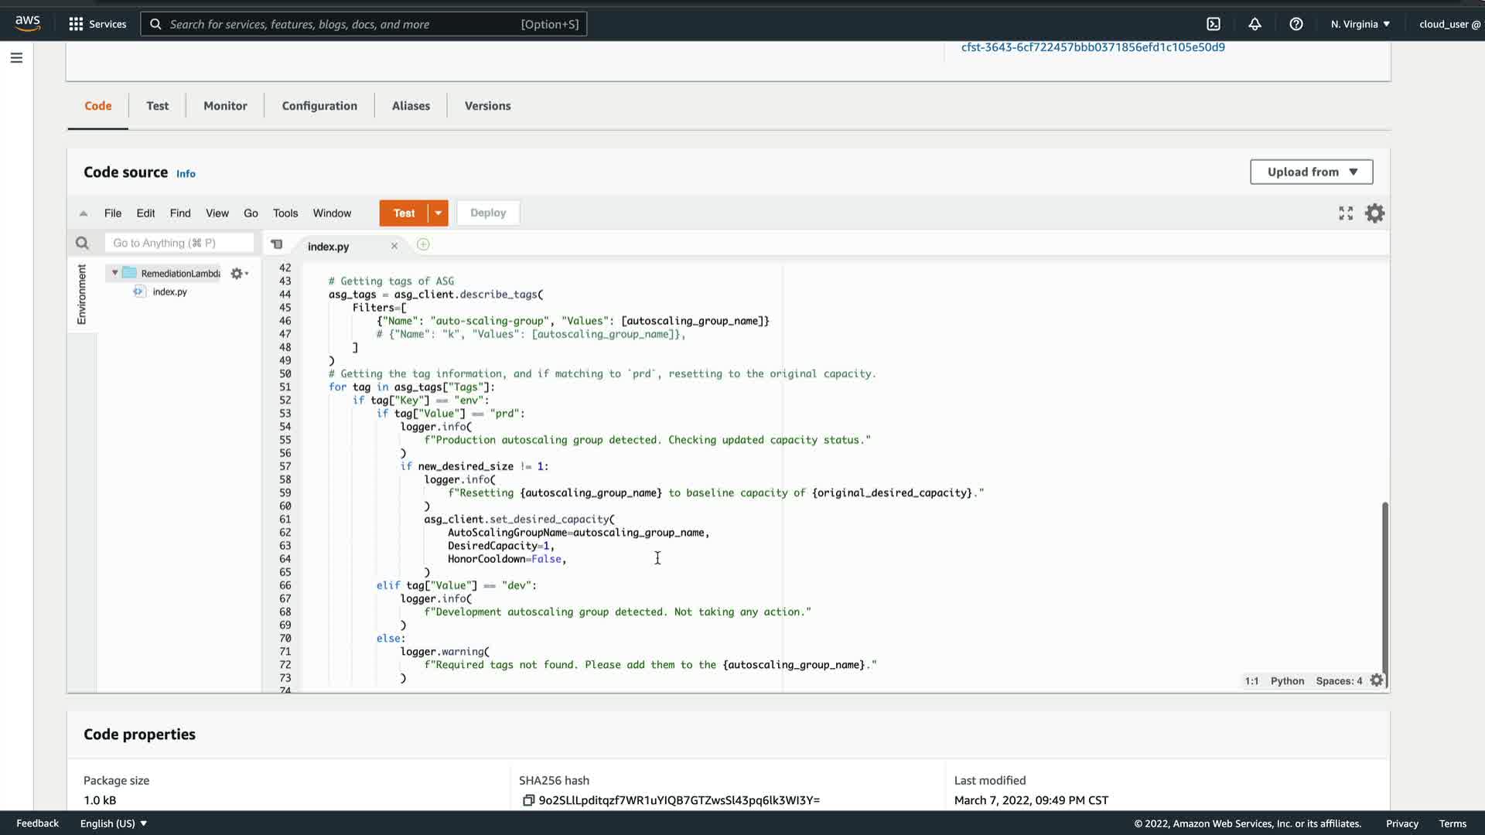1485x835 pixels.
Task: Click the editor search magnifier icon
Action: (x=82, y=244)
